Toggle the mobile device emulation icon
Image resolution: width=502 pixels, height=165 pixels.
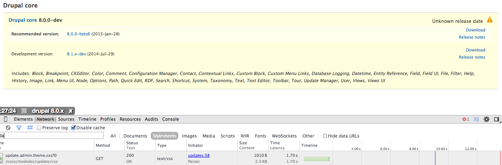click(5, 119)
